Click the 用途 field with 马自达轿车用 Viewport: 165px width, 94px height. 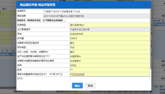[x=110, y=34]
